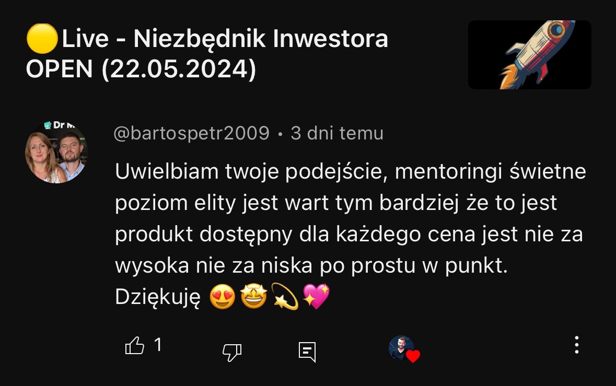The height and width of the screenshot is (386, 616).
Task: Click the like count number 1
Action: click(158, 345)
